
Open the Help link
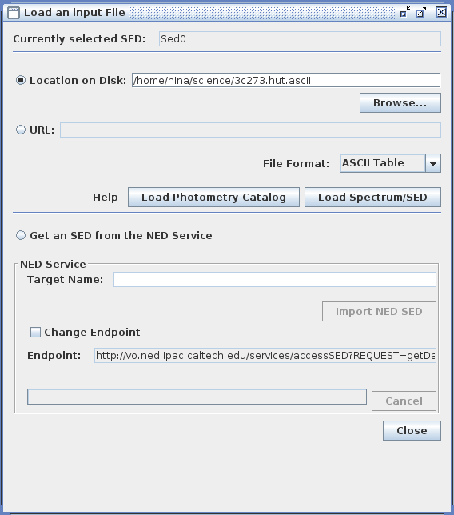click(x=105, y=197)
